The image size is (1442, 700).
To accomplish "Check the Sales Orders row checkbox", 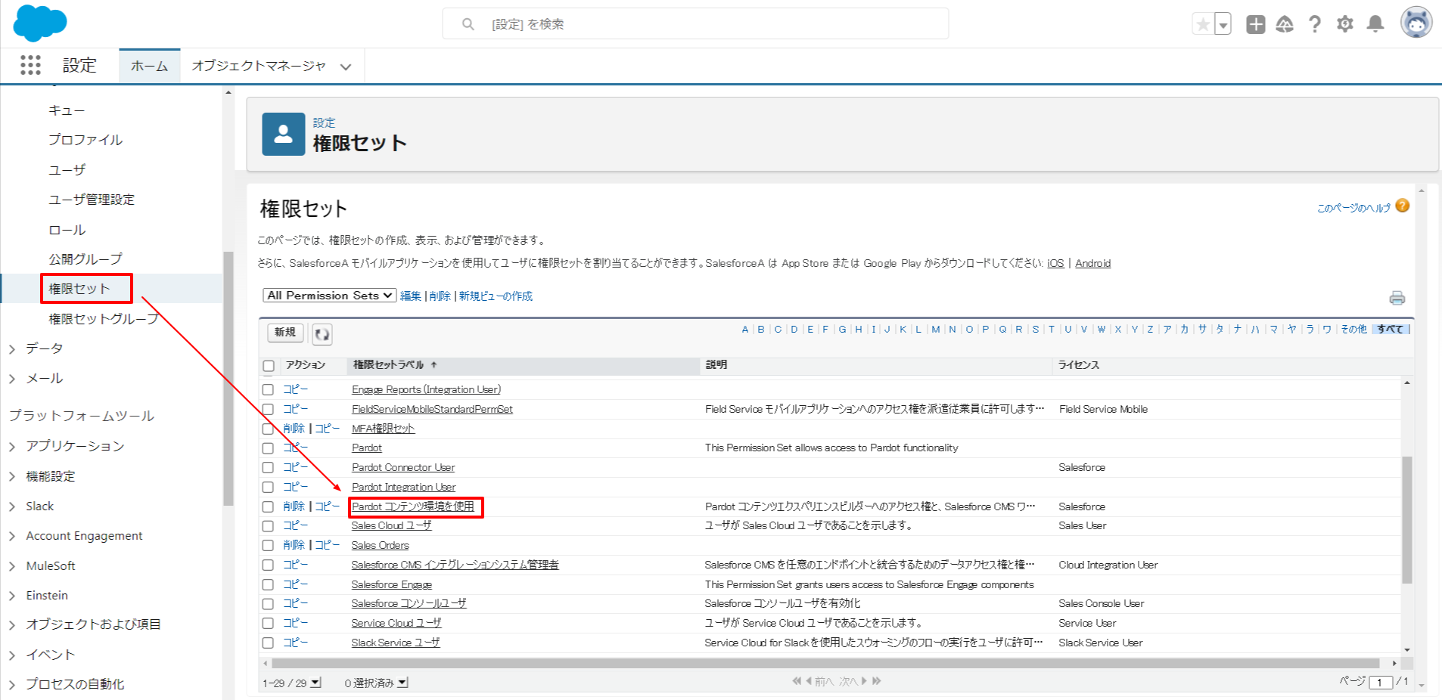I will pyautogui.click(x=268, y=546).
